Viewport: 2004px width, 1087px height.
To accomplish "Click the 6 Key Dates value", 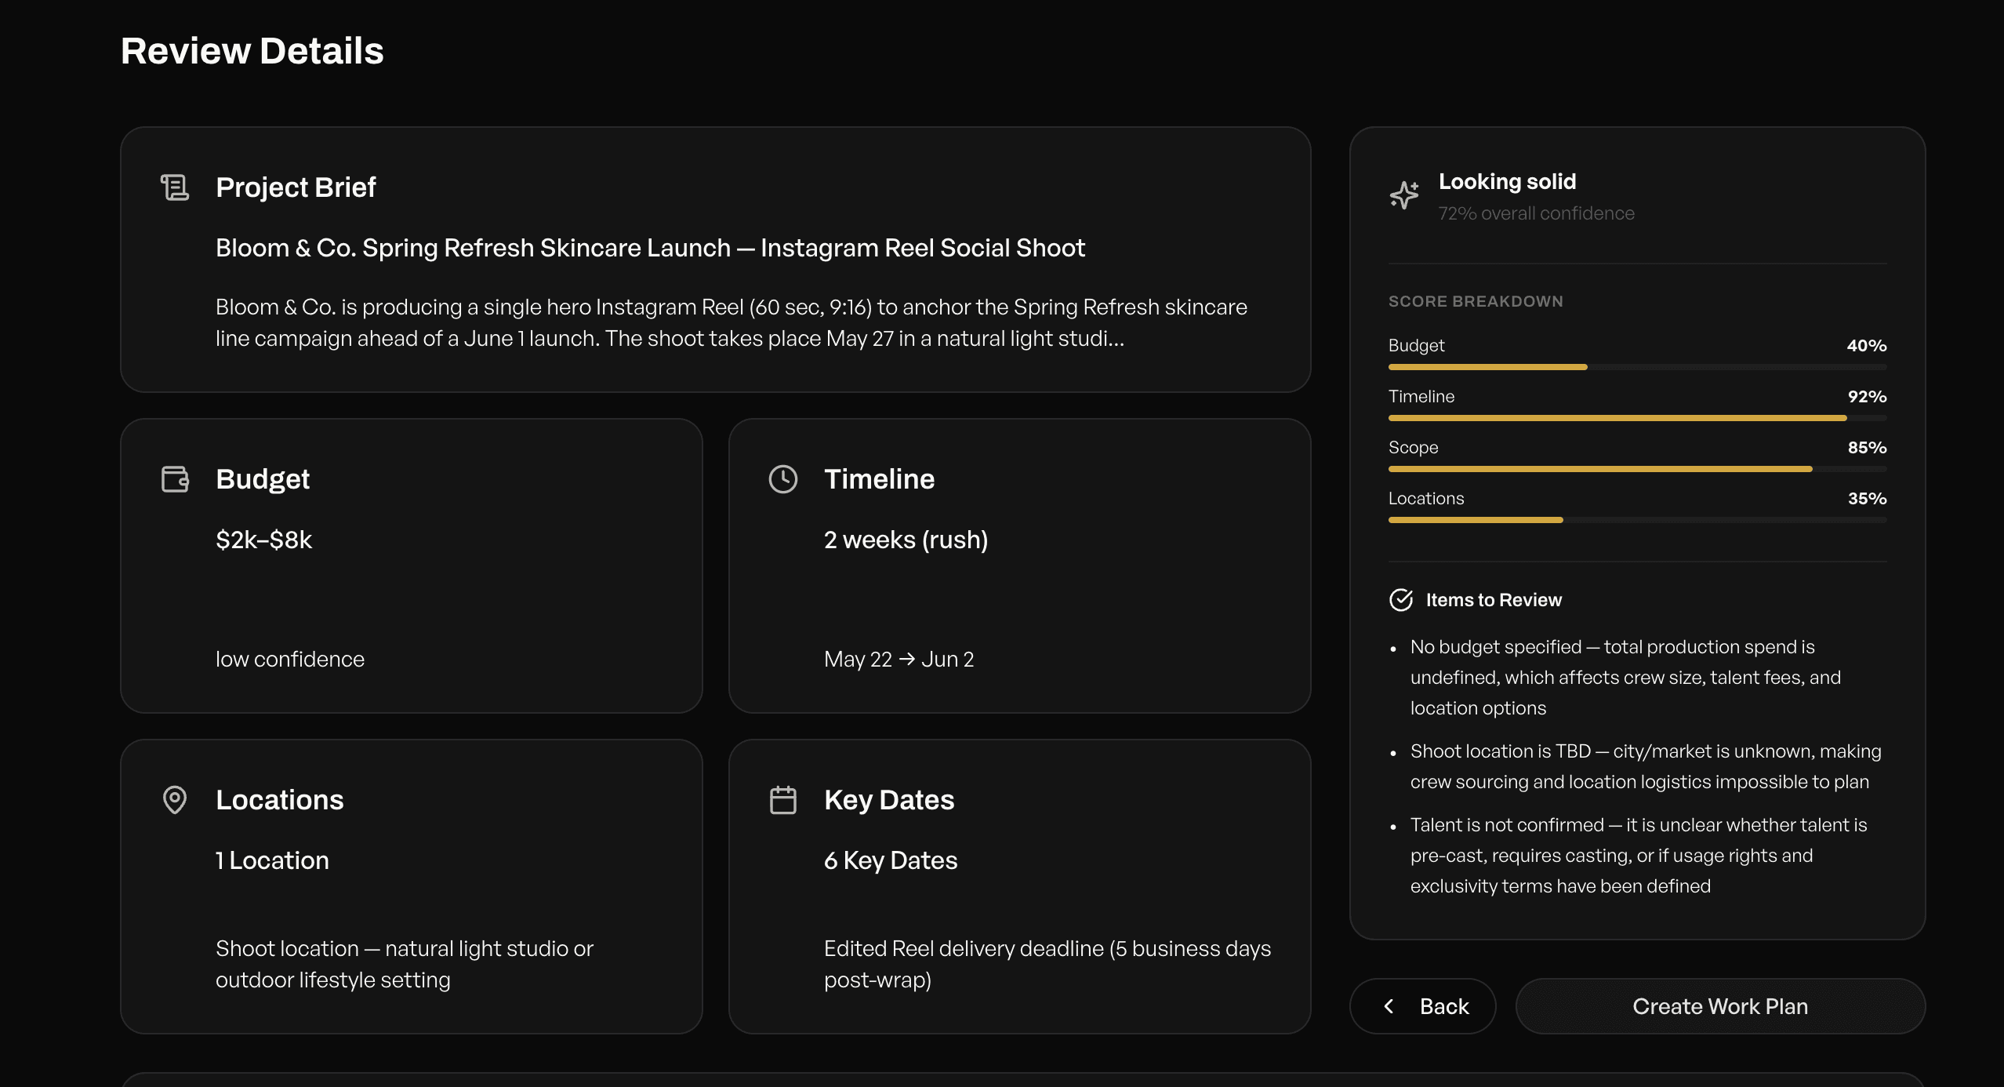I will pos(891,860).
